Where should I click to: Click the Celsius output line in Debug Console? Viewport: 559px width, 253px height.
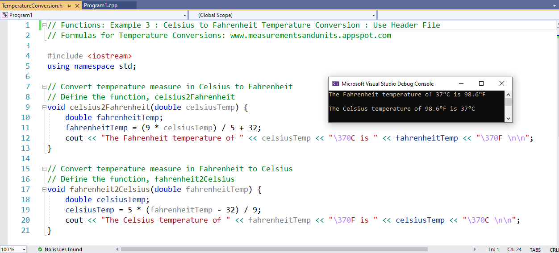point(402,109)
